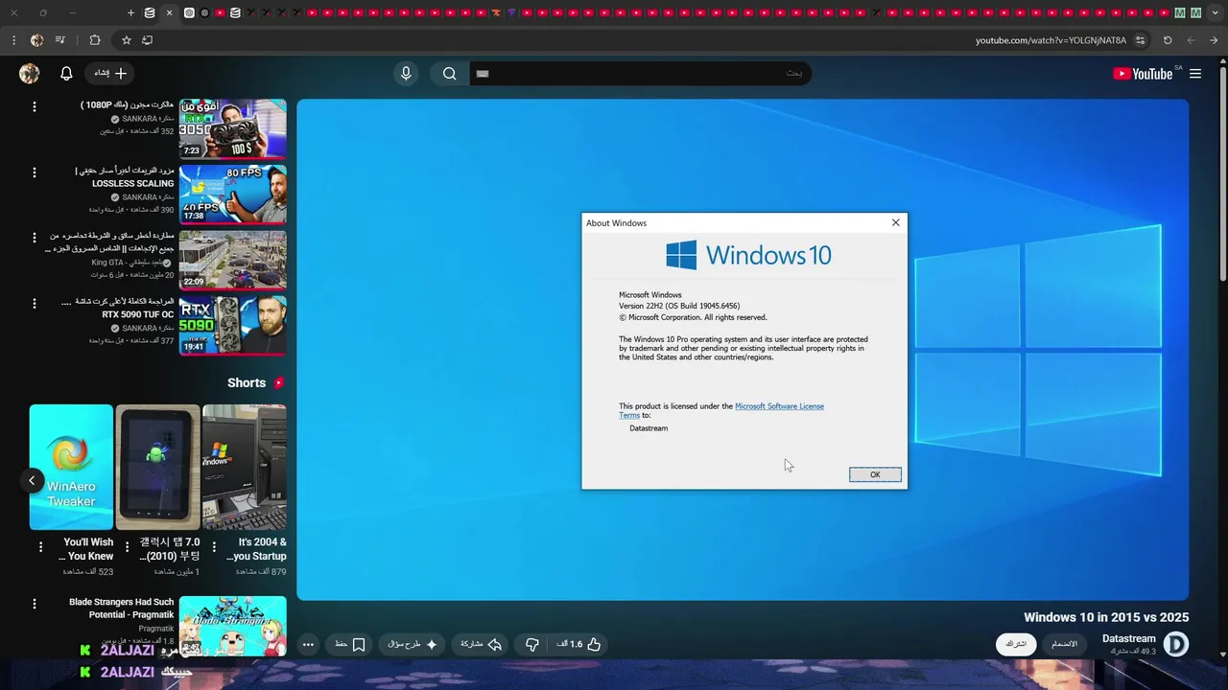Image resolution: width=1228 pixels, height=690 pixels.
Task: Open the YouTube account avatar menu
Action: tap(30, 74)
